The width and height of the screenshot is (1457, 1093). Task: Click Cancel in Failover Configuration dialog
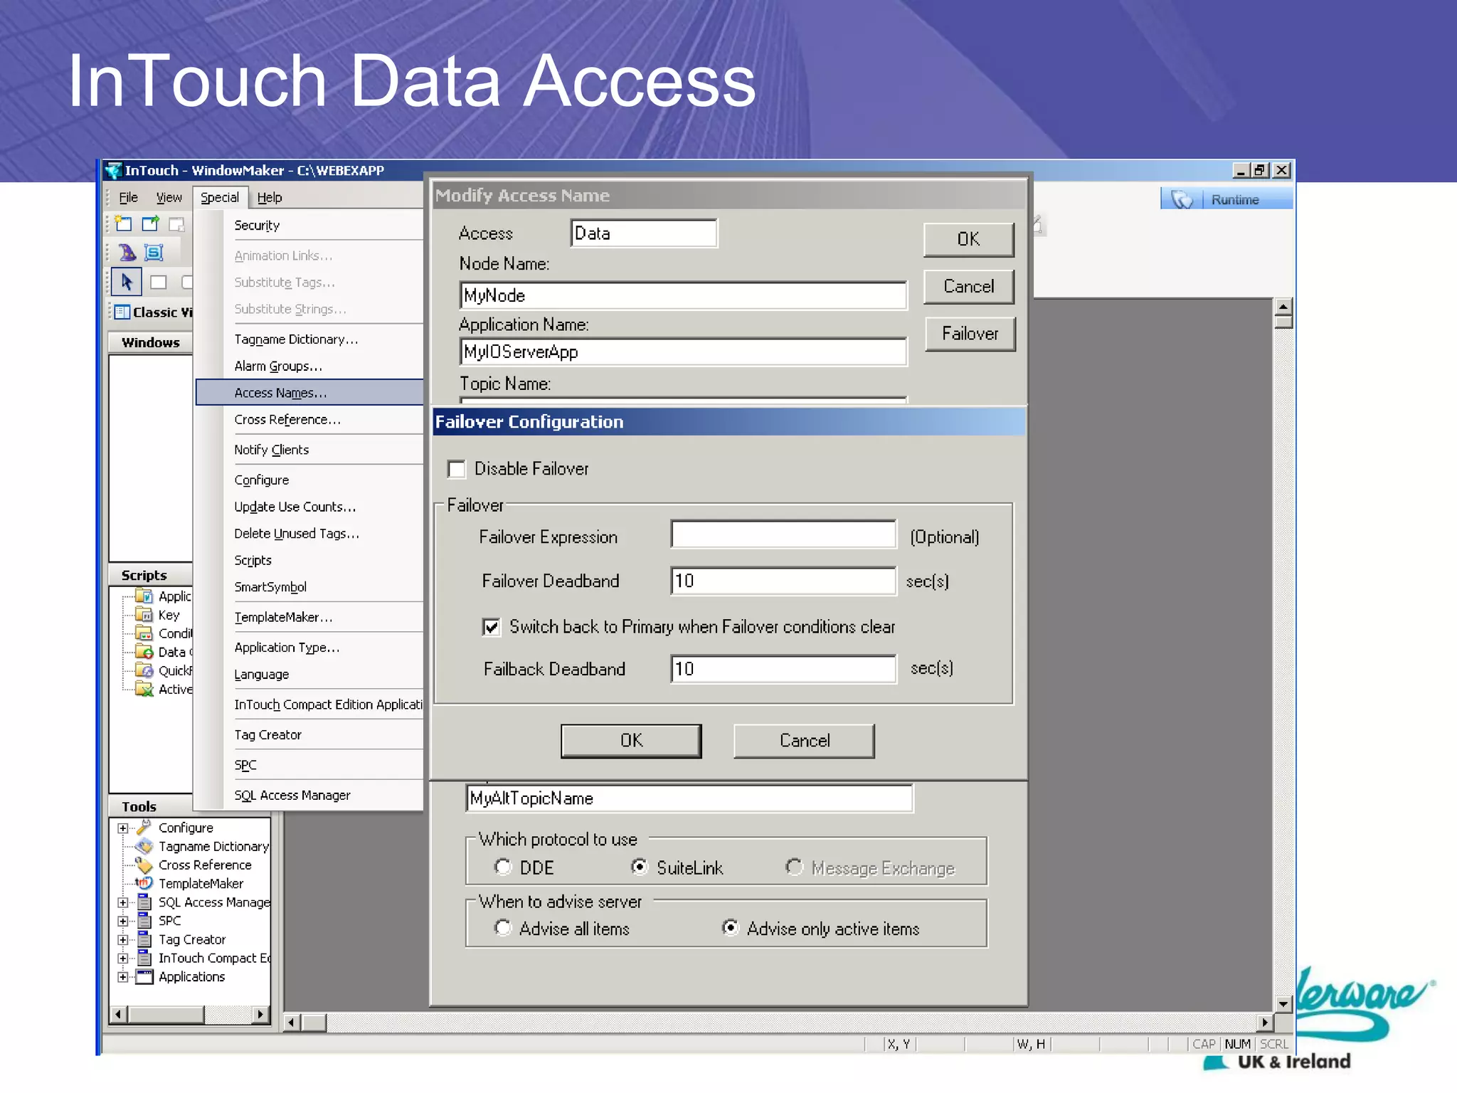(804, 741)
